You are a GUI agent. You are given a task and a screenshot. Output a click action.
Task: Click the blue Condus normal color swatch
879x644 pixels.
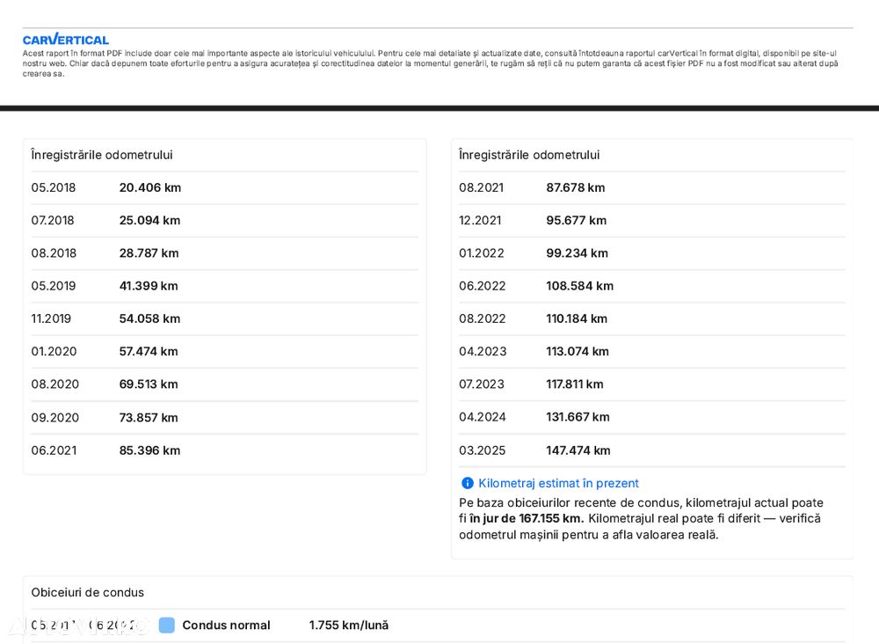[x=166, y=625]
